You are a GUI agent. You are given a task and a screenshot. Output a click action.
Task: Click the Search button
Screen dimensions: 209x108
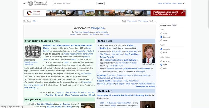click(100, 3)
